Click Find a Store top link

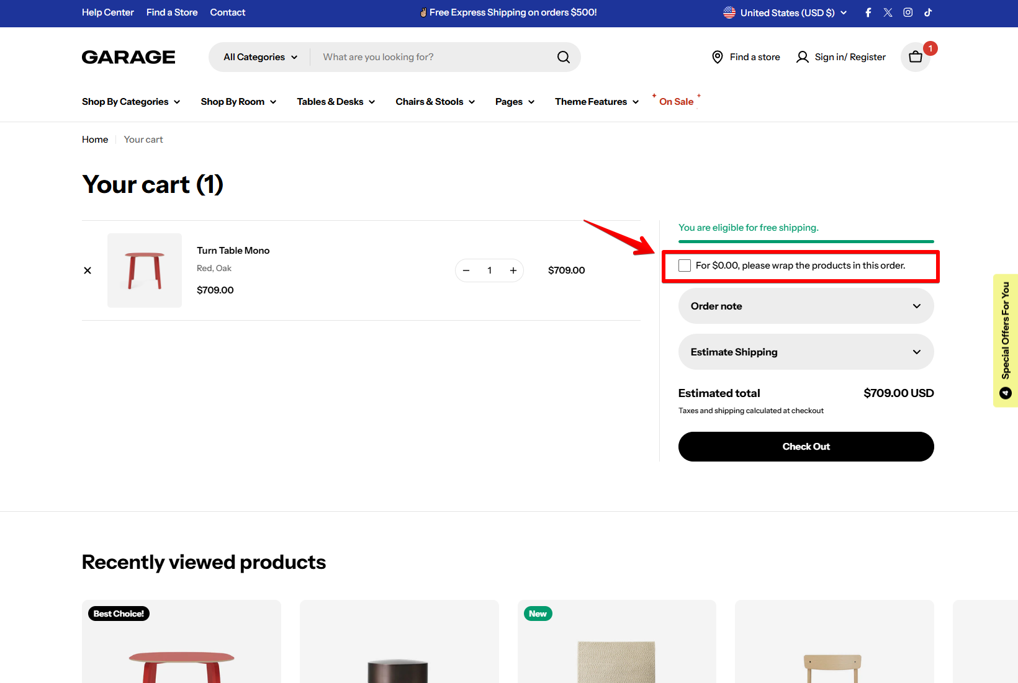(x=172, y=12)
